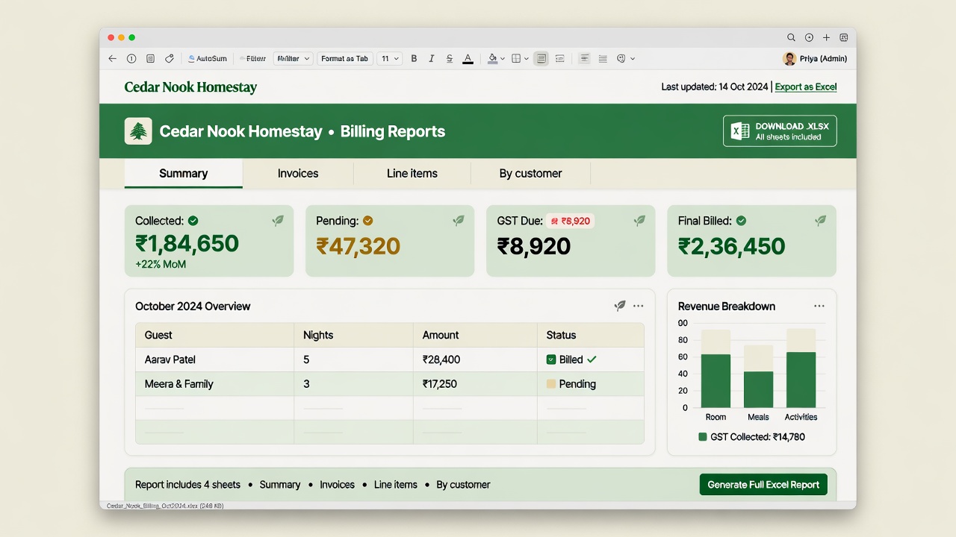Click the circled dot icon in title bar
Image resolution: width=956 pixels, height=537 pixels.
pyautogui.click(x=809, y=37)
